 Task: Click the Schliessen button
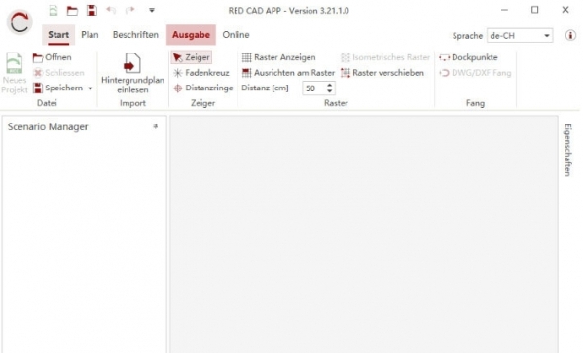58,73
